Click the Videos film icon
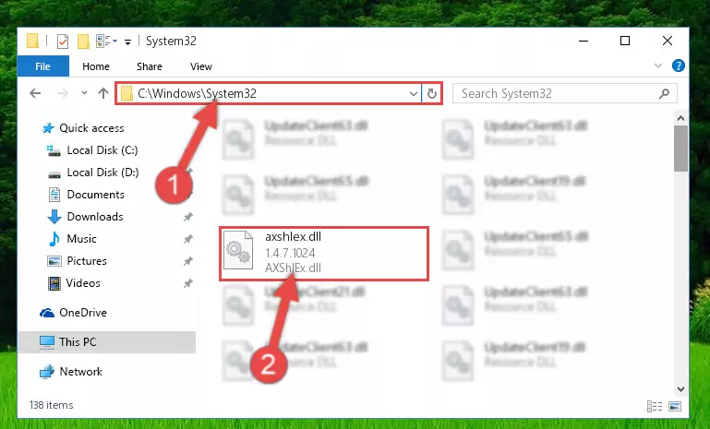The image size is (710, 429). [54, 284]
